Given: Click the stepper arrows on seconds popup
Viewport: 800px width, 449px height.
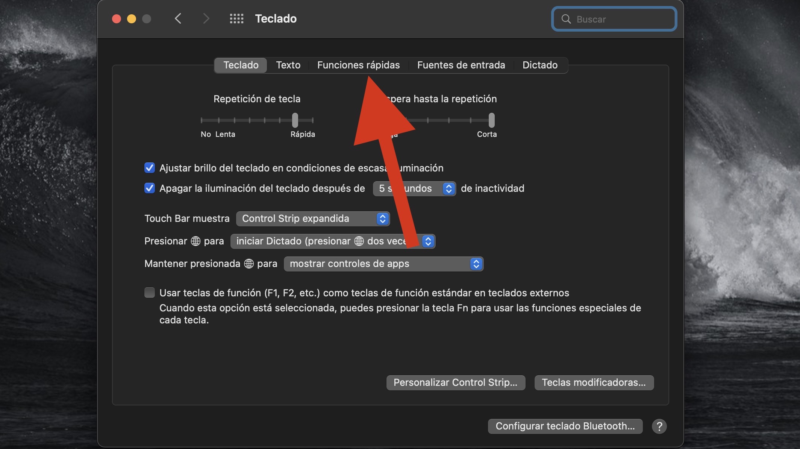Looking at the screenshot, I should point(448,188).
